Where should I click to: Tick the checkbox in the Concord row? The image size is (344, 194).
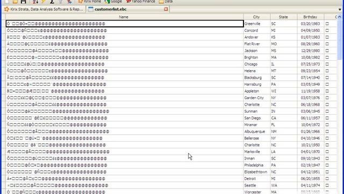(x=327, y=31)
